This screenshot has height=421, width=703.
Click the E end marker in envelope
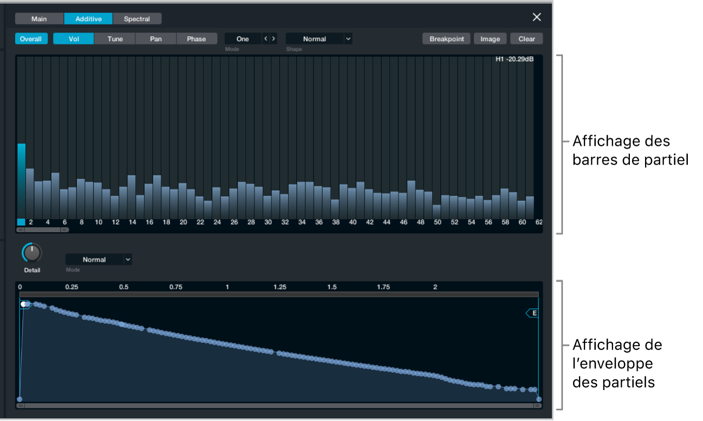point(532,313)
